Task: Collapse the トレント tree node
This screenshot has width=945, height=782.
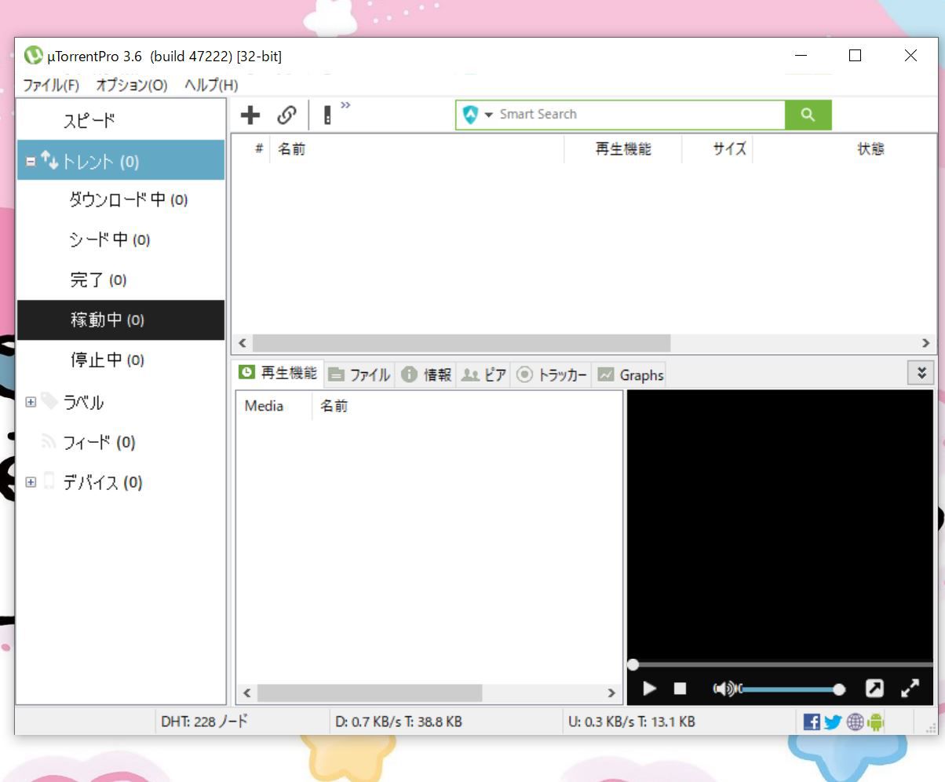Action: [31, 161]
